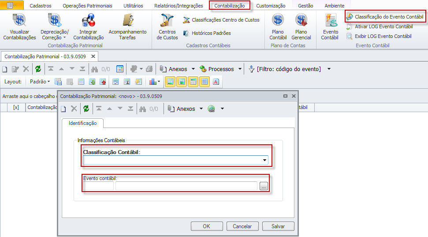Select the Identificação tab in the dialog
Screen dimensions: 428x237
point(82,123)
